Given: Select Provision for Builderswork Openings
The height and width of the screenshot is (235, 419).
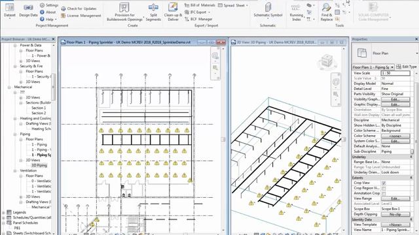Looking at the screenshot, I should tap(124, 12).
